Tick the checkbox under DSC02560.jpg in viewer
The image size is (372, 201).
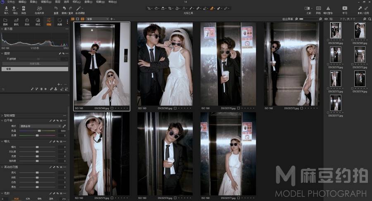coord(112,108)
